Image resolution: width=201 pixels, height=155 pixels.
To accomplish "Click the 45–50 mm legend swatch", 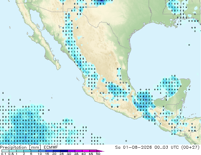I will coord(93,151).
